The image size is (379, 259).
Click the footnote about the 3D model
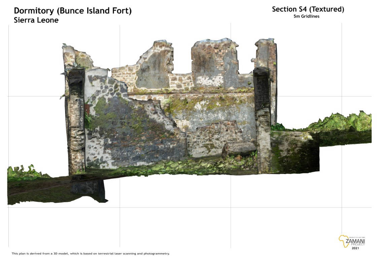coord(91,254)
